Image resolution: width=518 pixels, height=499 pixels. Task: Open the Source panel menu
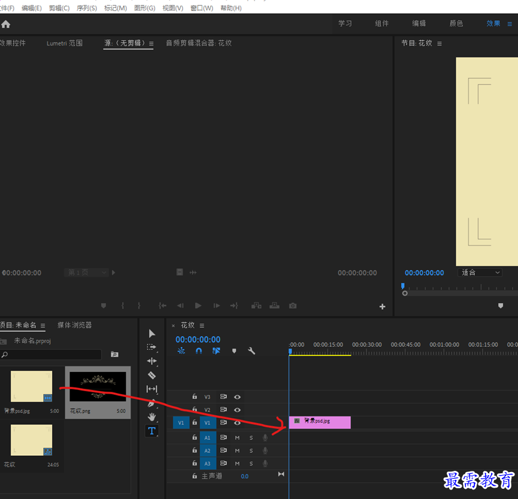click(152, 44)
